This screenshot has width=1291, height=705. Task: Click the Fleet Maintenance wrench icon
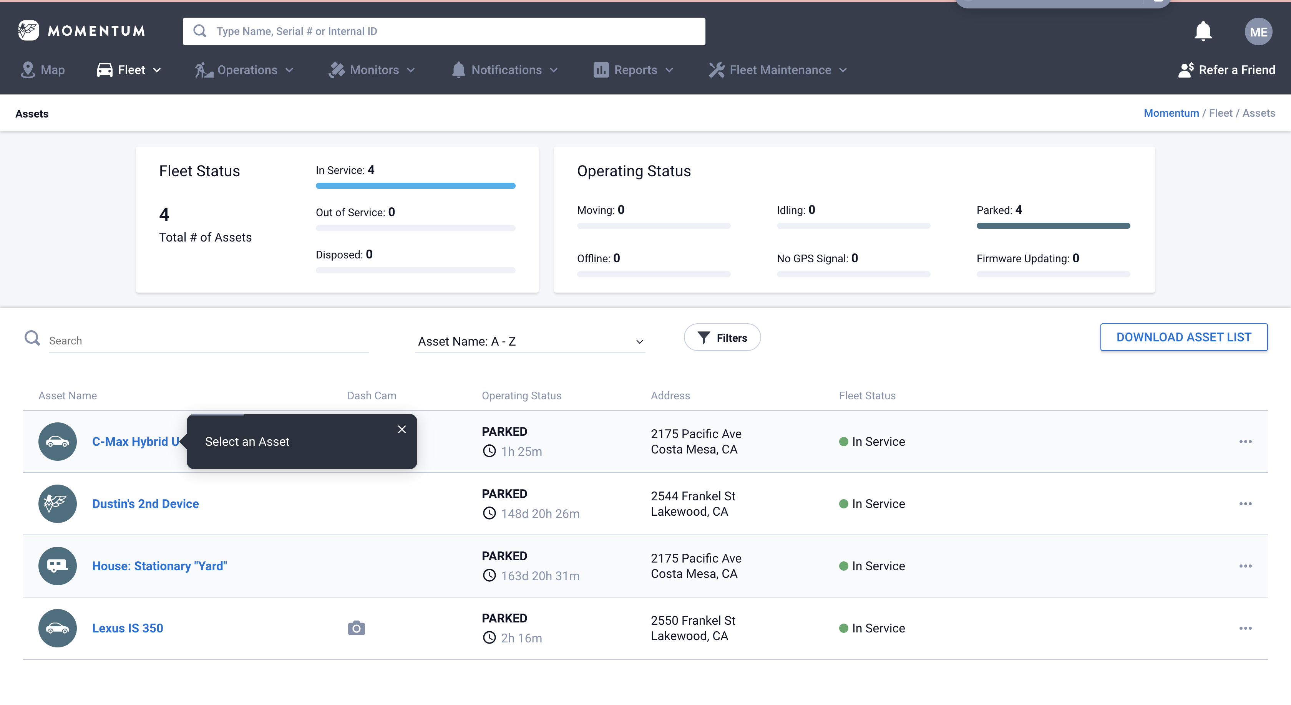(x=717, y=70)
